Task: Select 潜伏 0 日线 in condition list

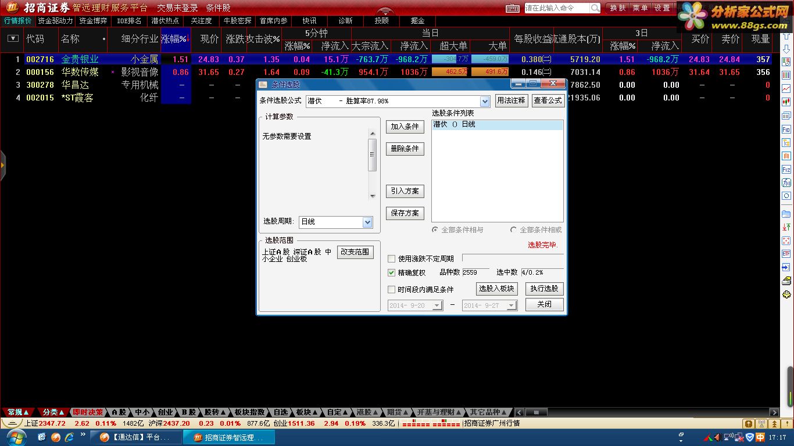Action: tap(498, 125)
